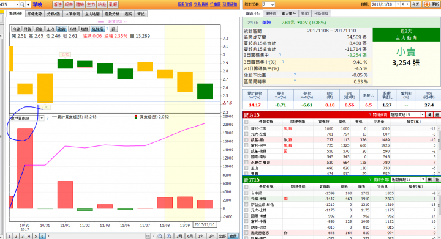Click the 今天 button
441x239 pixels.
(415, 4)
